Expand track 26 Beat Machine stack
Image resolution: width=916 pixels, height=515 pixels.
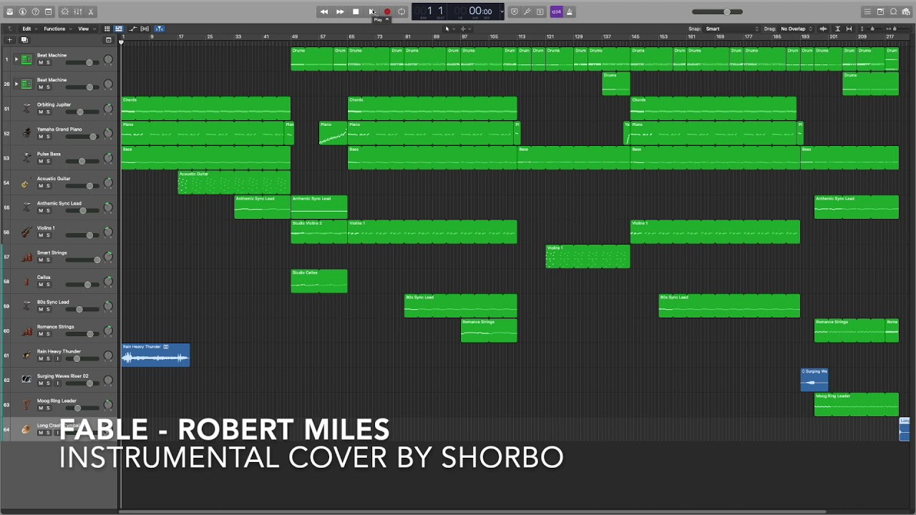click(16, 84)
